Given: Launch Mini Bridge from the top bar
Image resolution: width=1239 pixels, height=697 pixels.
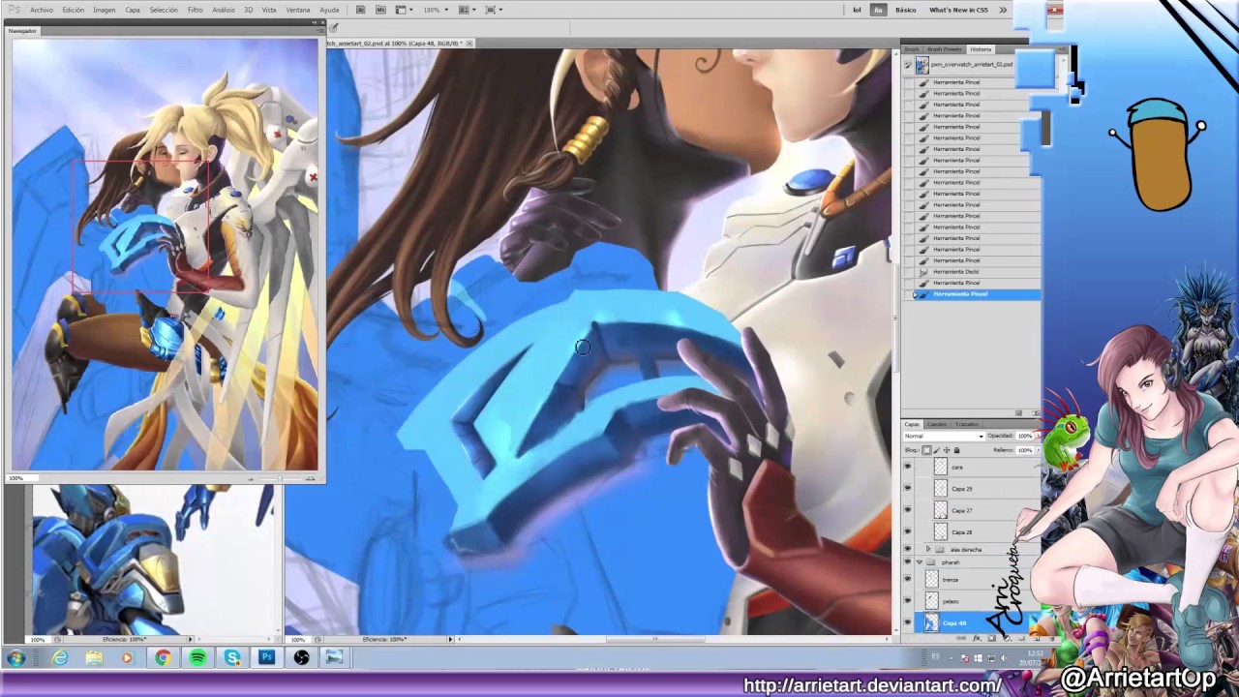Looking at the screenshot, I should click(x=380, y=10).
